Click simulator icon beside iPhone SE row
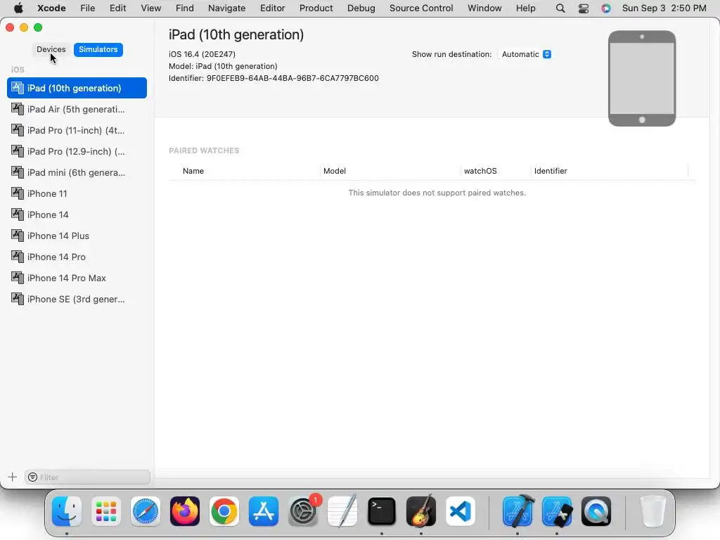720x540 pixels. pos(18,299)
